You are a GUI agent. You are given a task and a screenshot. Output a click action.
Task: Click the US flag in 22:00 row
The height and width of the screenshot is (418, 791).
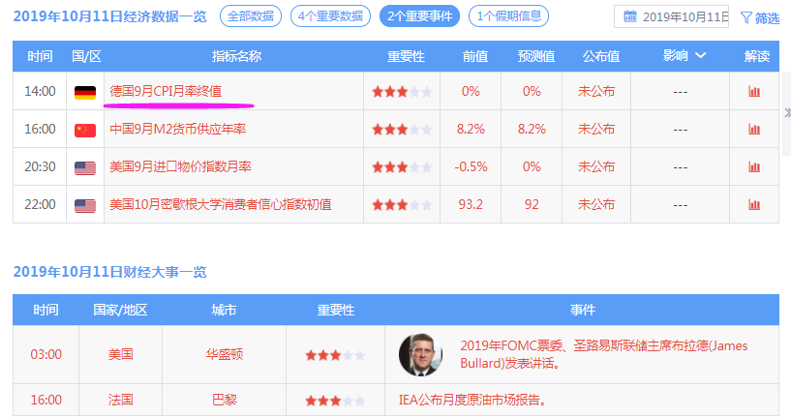pyautogui.click(x=85, y=206)
